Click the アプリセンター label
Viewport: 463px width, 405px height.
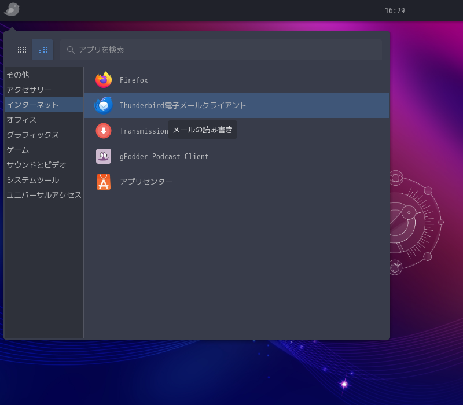click(146, 182)
